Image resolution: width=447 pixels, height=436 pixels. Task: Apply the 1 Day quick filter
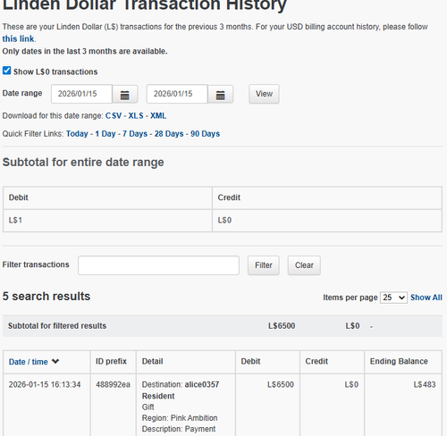[105, 134]
